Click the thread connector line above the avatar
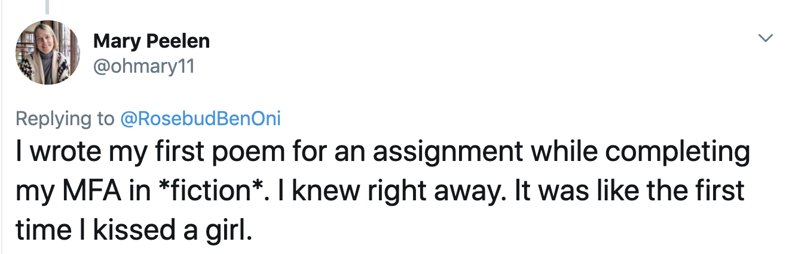Image resolution: width=789 pixels, height=254 pixels. point(48,7)
